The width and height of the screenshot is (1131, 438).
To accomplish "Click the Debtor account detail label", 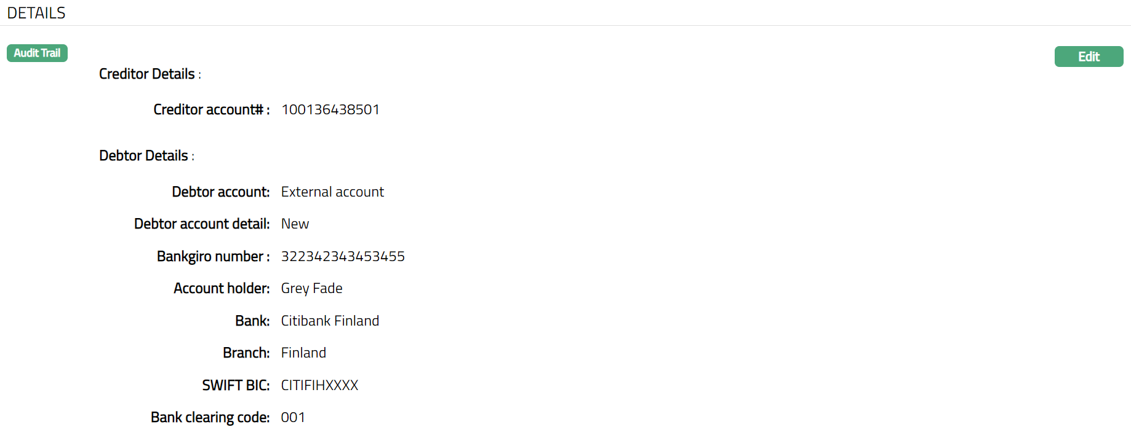I will click(202, 224).
